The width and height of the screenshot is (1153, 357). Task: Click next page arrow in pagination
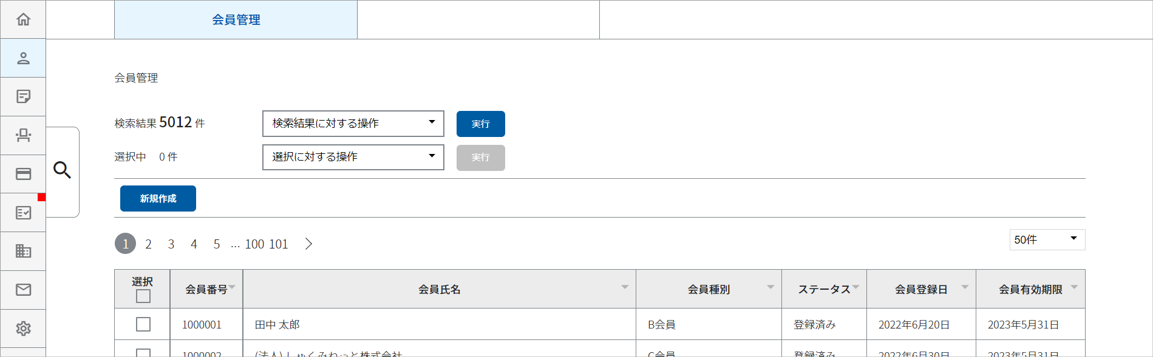[x=308, y=244]
